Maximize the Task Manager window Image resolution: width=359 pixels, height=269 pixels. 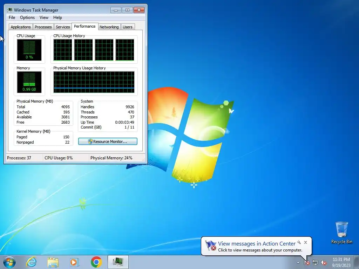click(127, 10)
